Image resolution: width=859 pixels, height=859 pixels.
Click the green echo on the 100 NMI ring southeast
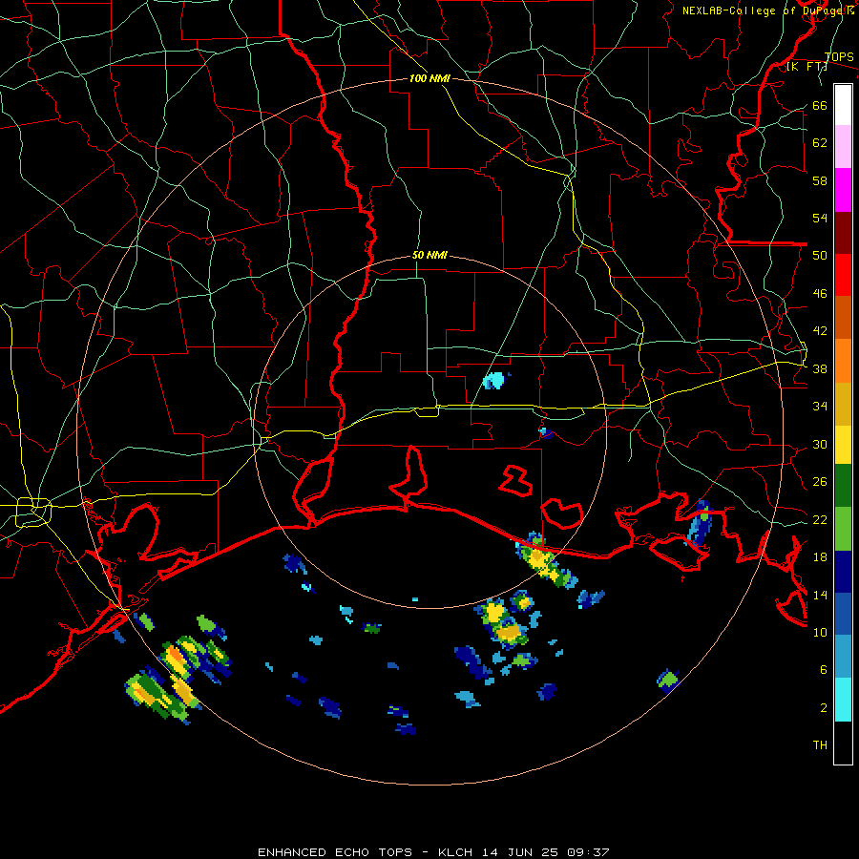coord(668,681)
